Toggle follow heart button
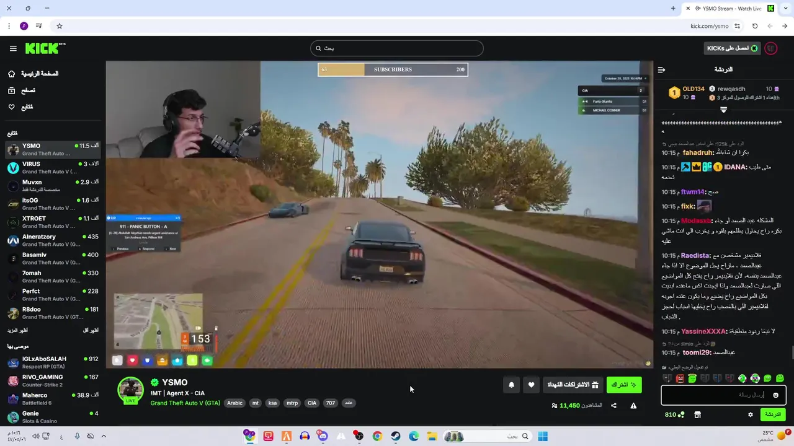 tap(531, 385)
